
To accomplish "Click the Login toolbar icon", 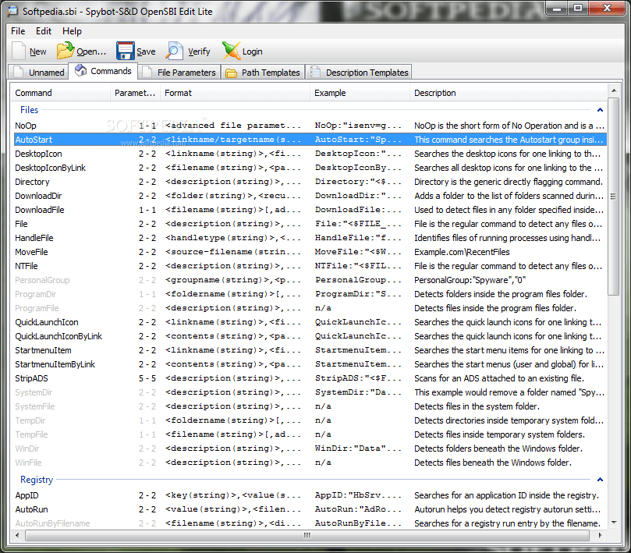I will pyautogui.click(x=231, y=51).
